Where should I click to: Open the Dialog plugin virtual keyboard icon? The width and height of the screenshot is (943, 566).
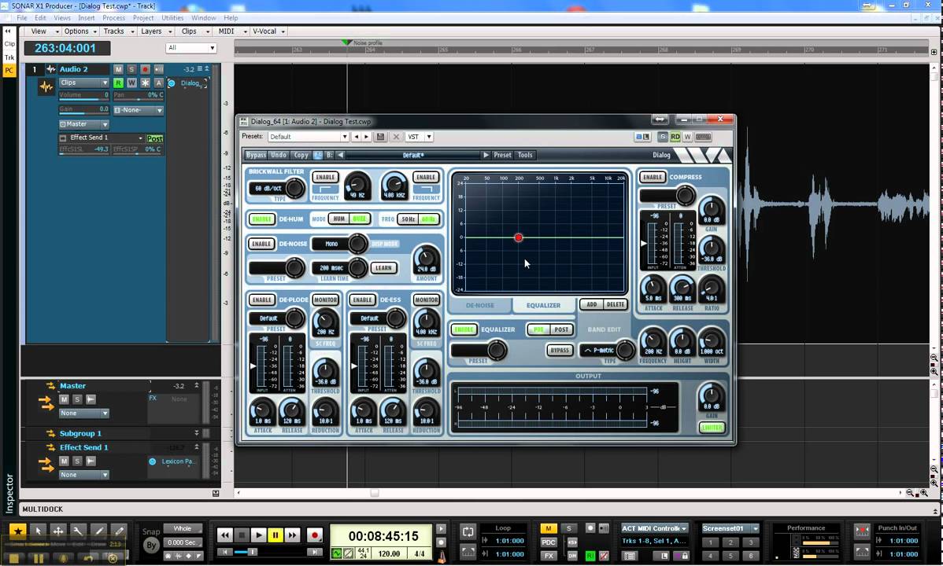point(703,137)
